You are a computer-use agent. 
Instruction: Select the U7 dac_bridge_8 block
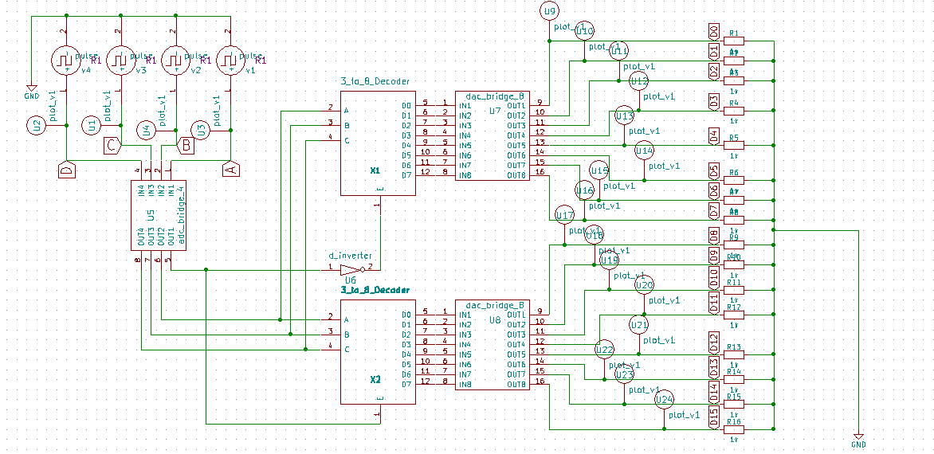coord(493,135)
